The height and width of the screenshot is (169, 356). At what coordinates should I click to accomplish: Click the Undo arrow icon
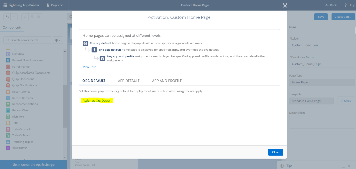tap(7, 17)
